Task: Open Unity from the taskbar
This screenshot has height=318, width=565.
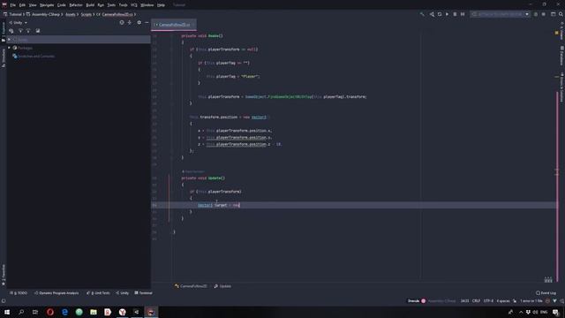Action: click(137, 312)
